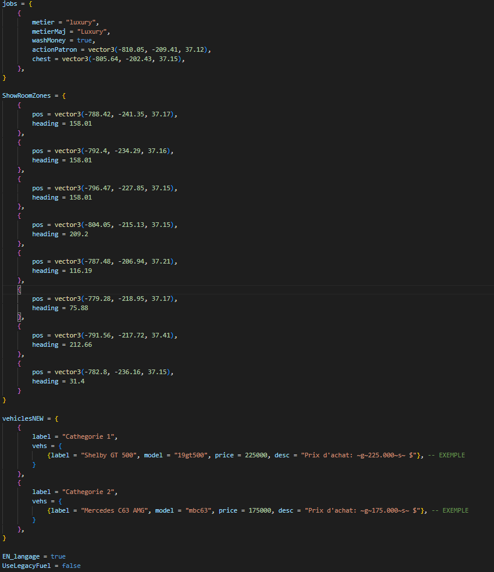
Task: Click the "luxury" lowercase string value
Action: [x=81, y=22]
